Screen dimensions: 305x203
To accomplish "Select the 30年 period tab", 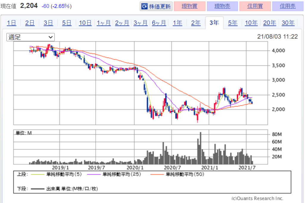I will pyautogui.click(x=288, y=23).
